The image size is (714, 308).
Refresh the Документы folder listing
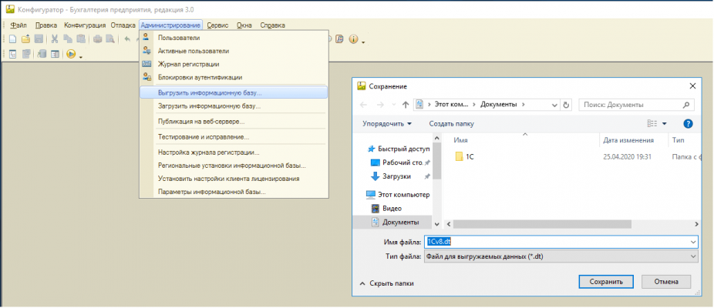pos(567,105)
